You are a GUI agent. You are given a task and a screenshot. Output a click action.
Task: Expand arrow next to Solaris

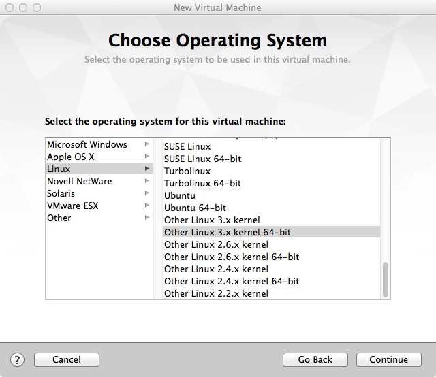click(x=147, y=193)
